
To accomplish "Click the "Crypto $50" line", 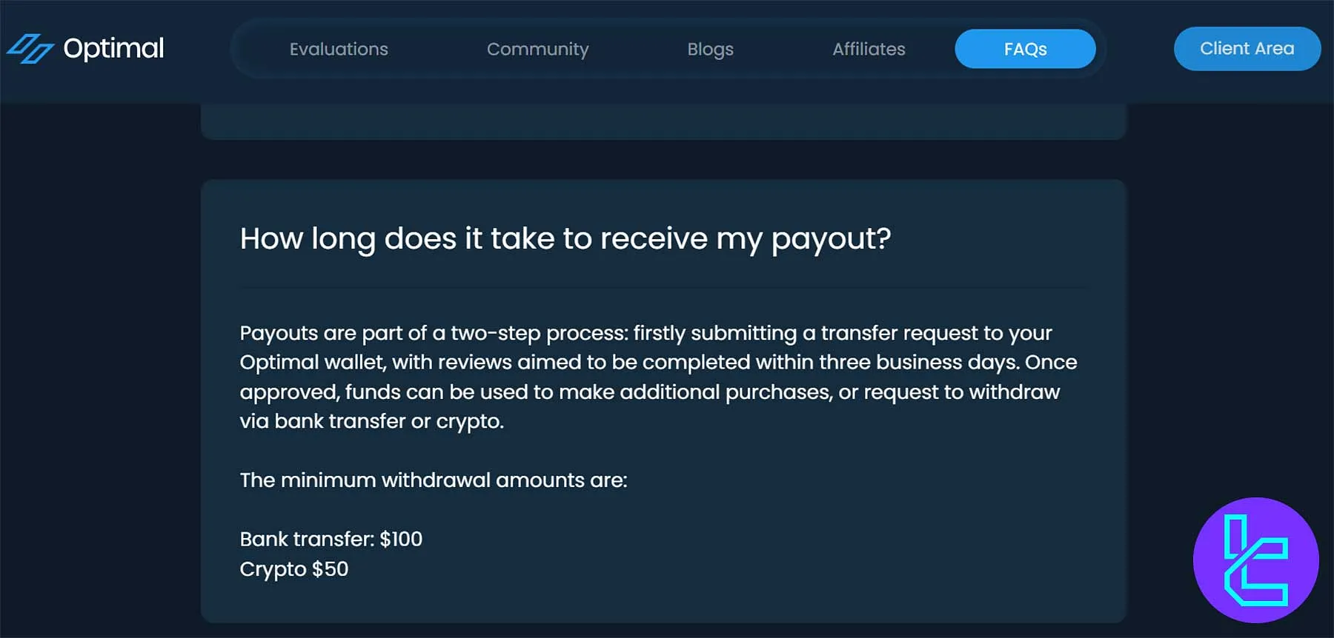I will coord(293,569).
